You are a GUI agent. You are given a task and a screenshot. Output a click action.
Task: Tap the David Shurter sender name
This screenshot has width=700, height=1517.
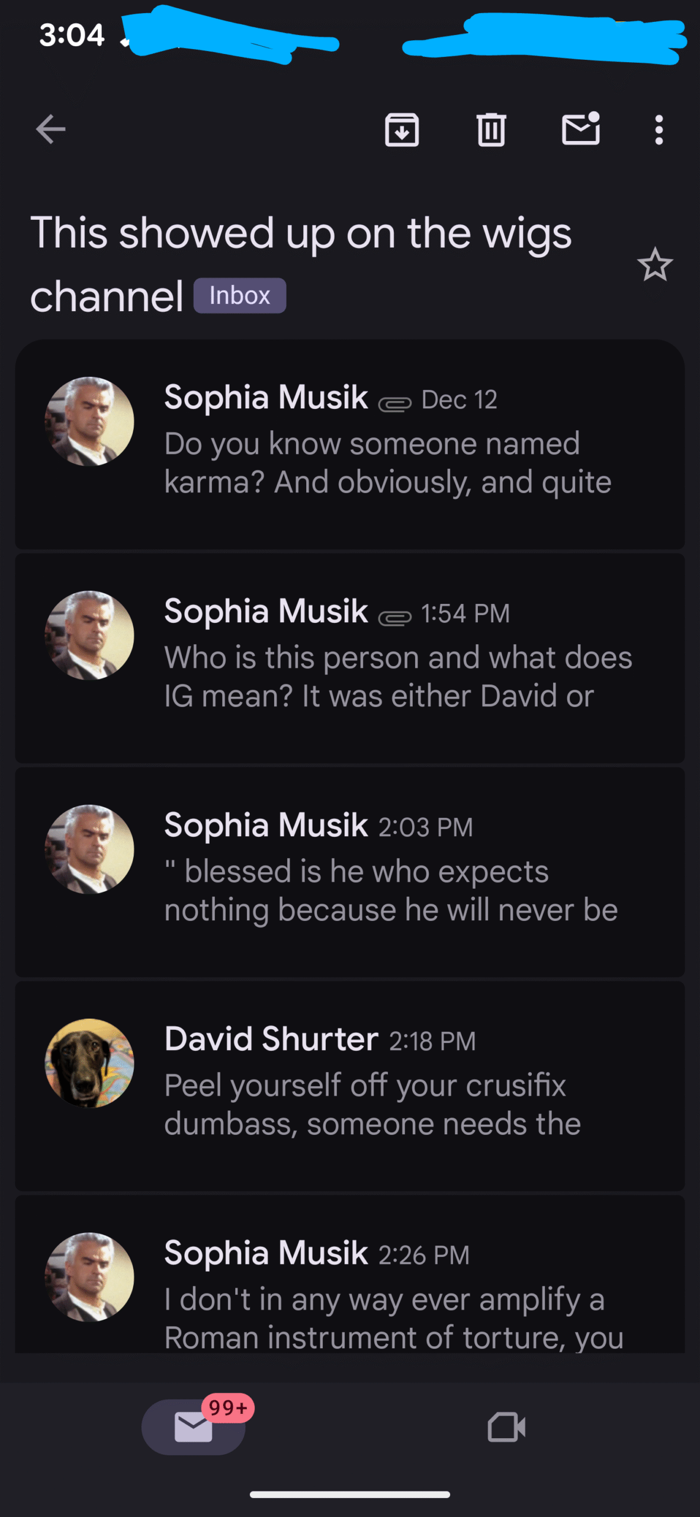[271, 1039]
